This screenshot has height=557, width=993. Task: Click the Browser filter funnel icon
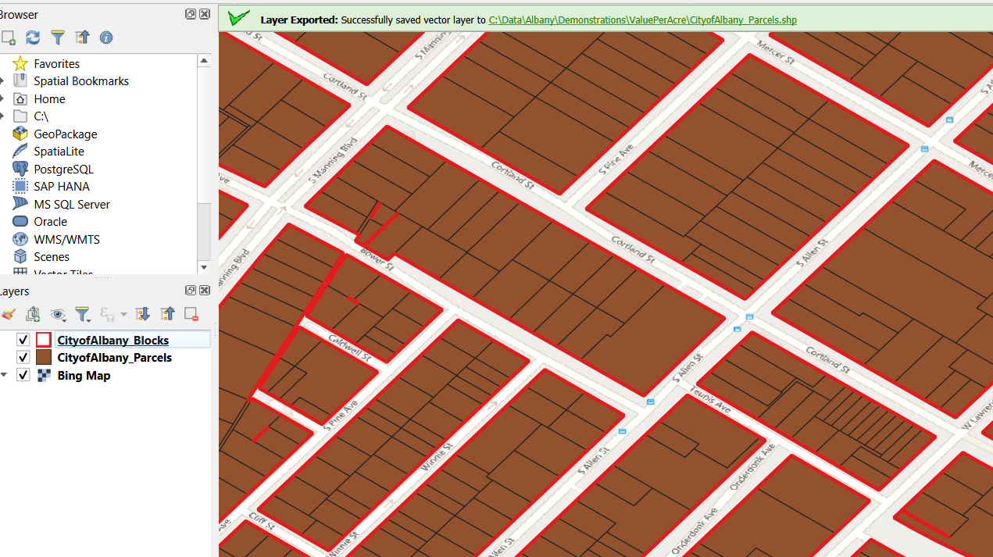[58, 37]
